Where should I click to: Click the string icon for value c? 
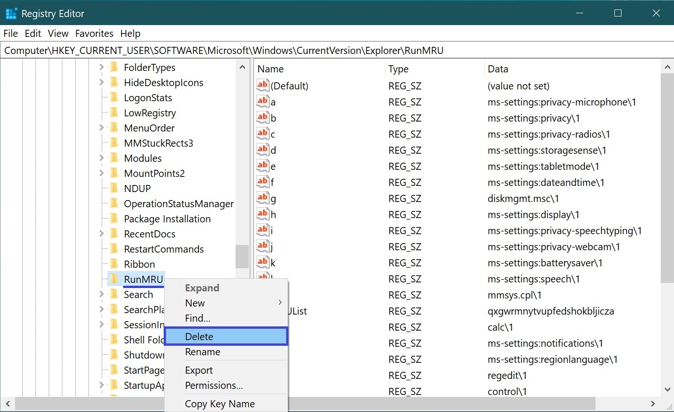click(263, 133)
